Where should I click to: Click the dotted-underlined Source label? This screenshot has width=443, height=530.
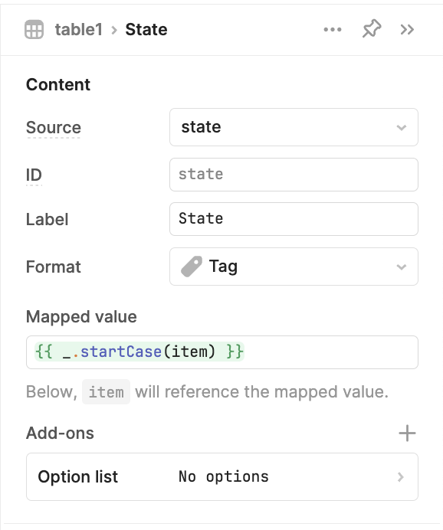tap(54, 128)
